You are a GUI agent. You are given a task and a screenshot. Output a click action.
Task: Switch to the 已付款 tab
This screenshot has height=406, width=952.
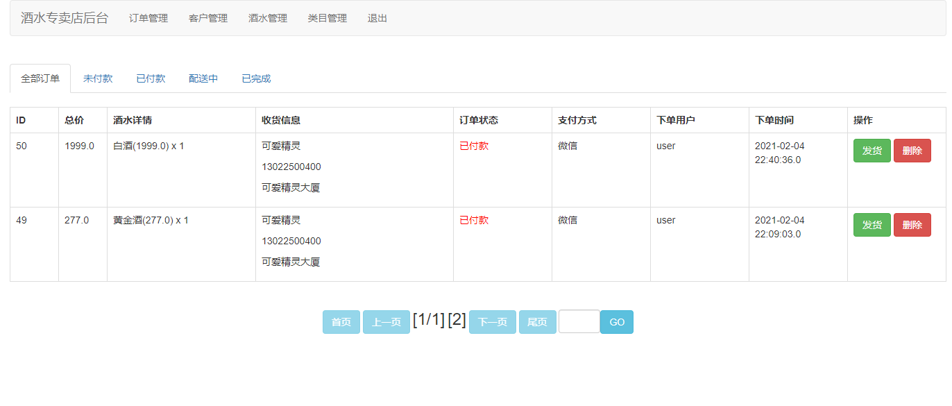(x=151, y=78)
